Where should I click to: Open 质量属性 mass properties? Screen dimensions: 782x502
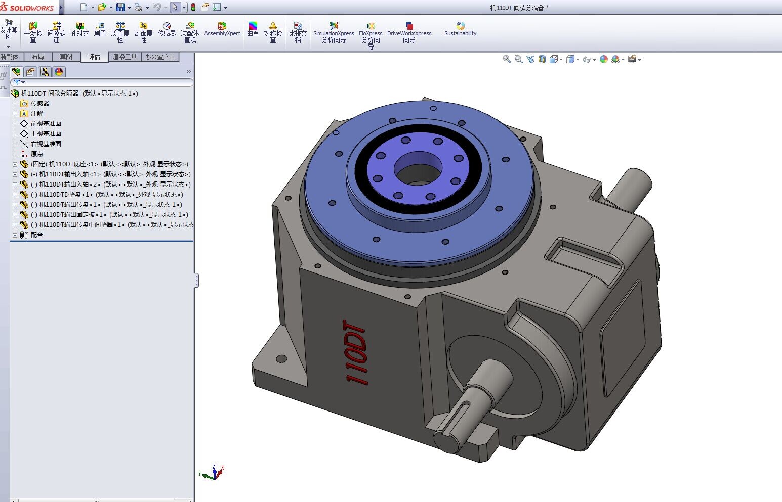click(x=120, y=32)
